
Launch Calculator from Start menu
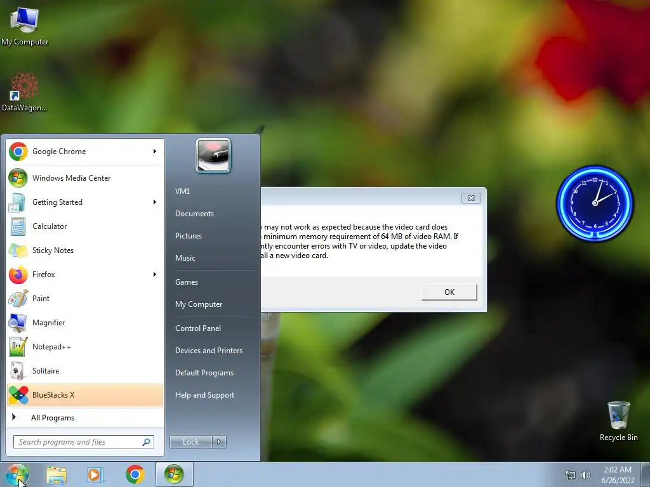pyautogui.click(x=84, y=226)
